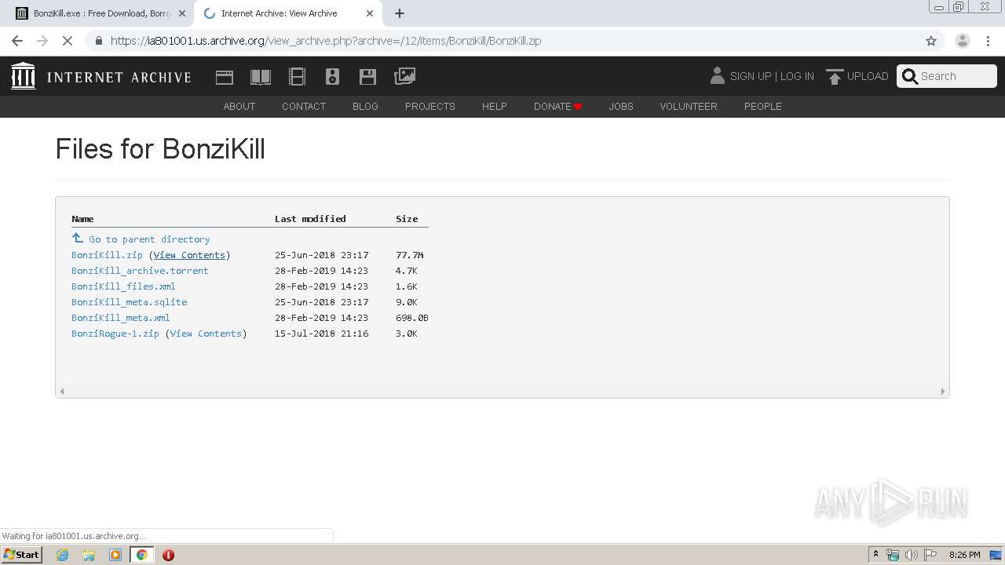This screenshot has width=1005, height=565.
Task: View Contents of BonziRogue-1.zip
Action: [206, 334]
